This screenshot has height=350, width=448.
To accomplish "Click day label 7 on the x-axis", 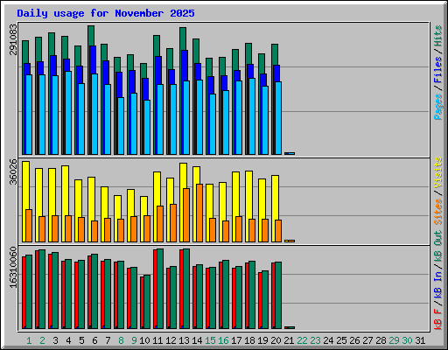I will point(108,340).
